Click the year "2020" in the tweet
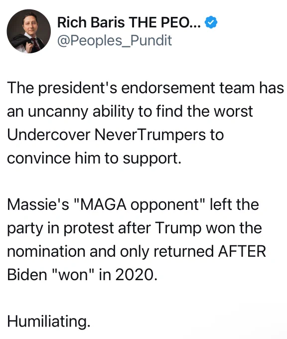This screenshot has height=339, width=287. (135, 275)
